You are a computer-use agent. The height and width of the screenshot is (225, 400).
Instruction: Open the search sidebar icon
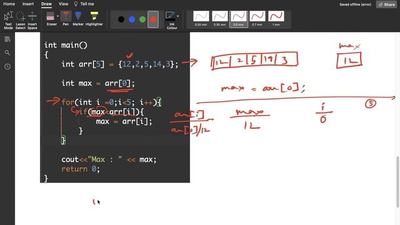pyautogui.click(x=7, y=52)
